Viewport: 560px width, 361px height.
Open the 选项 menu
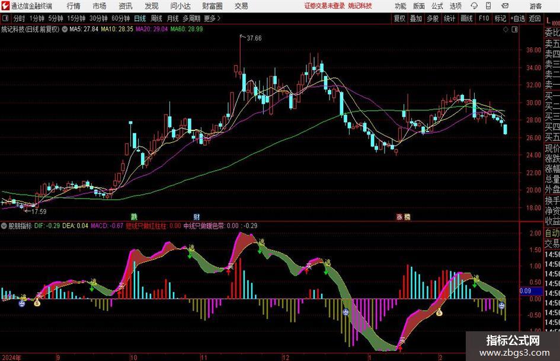(x=455, y=6)
